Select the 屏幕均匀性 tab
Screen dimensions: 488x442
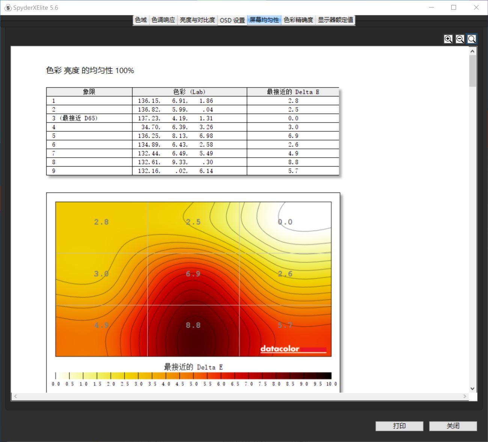click(x=264, y=20)
